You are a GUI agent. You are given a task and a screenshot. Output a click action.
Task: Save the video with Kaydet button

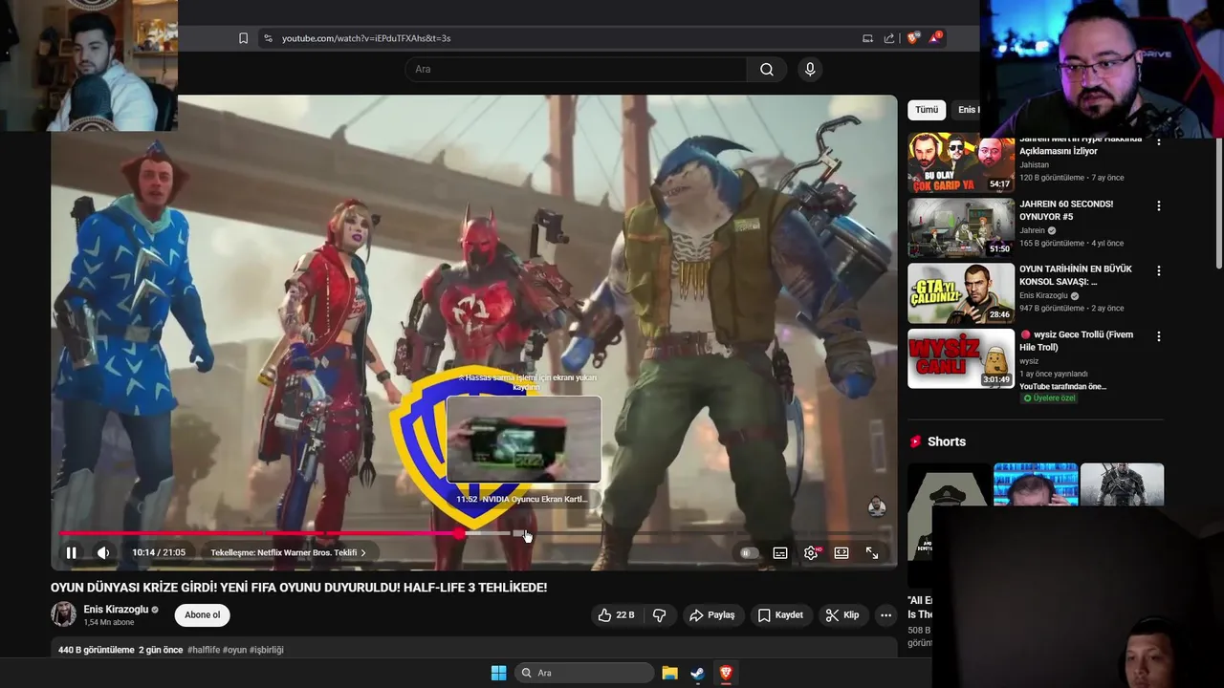[780, 614]
